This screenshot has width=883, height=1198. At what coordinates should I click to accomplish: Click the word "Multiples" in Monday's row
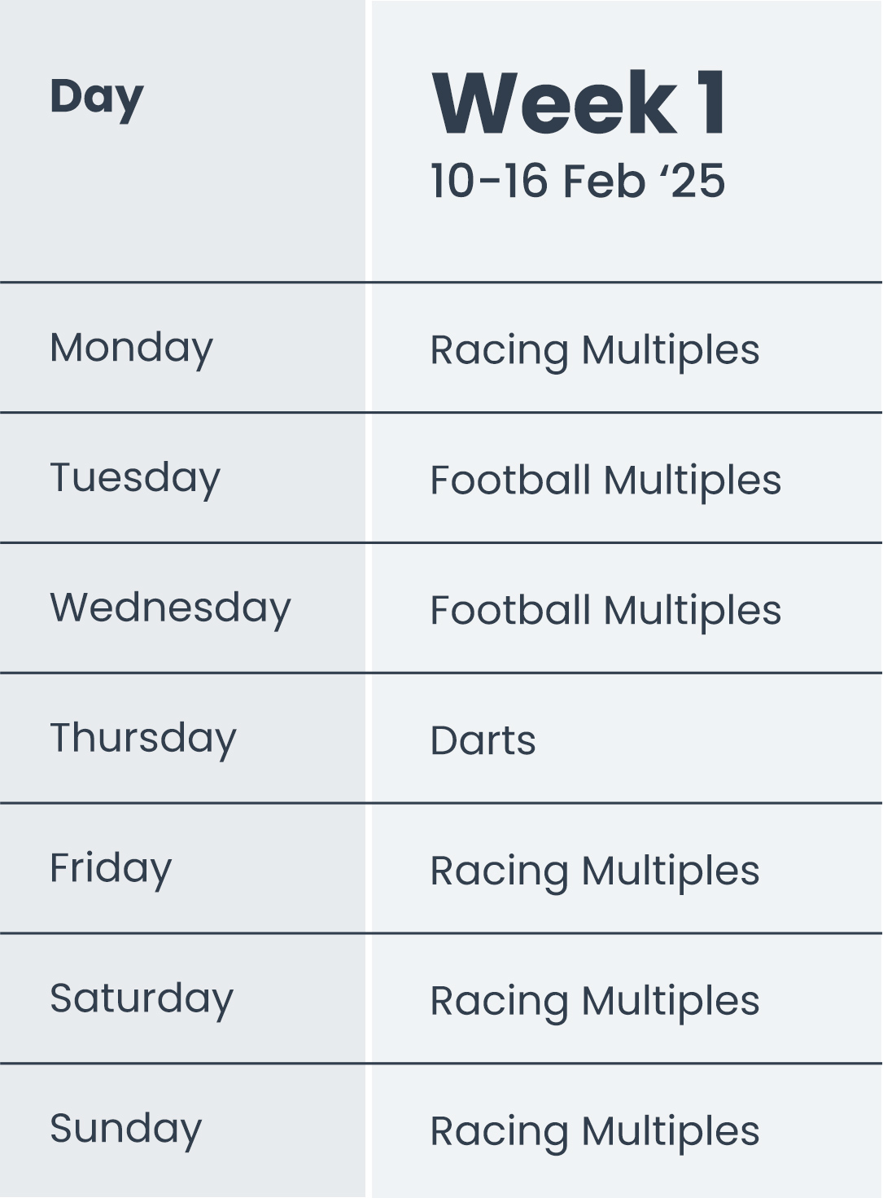point(671,351)
